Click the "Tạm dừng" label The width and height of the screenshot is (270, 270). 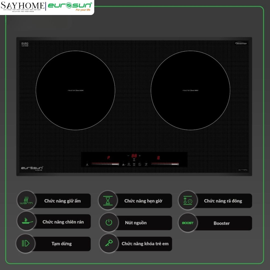coord(62,244)
